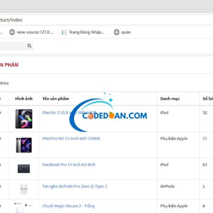This screenshot has width=213, height=213.
Task: Open iPad Air 5 10.9 inch WiFi product link
Action: click(69, 112)
